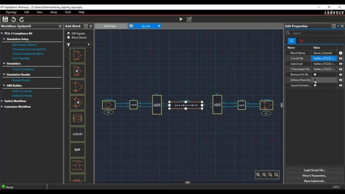Run the simulation with the play button
Viewport: 345px width, 194px height.
click(181, 19)
